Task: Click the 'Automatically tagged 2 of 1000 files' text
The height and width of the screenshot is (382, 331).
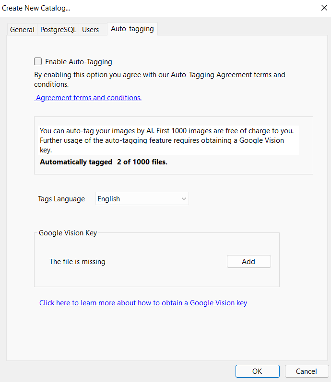Action: point(104,162)
